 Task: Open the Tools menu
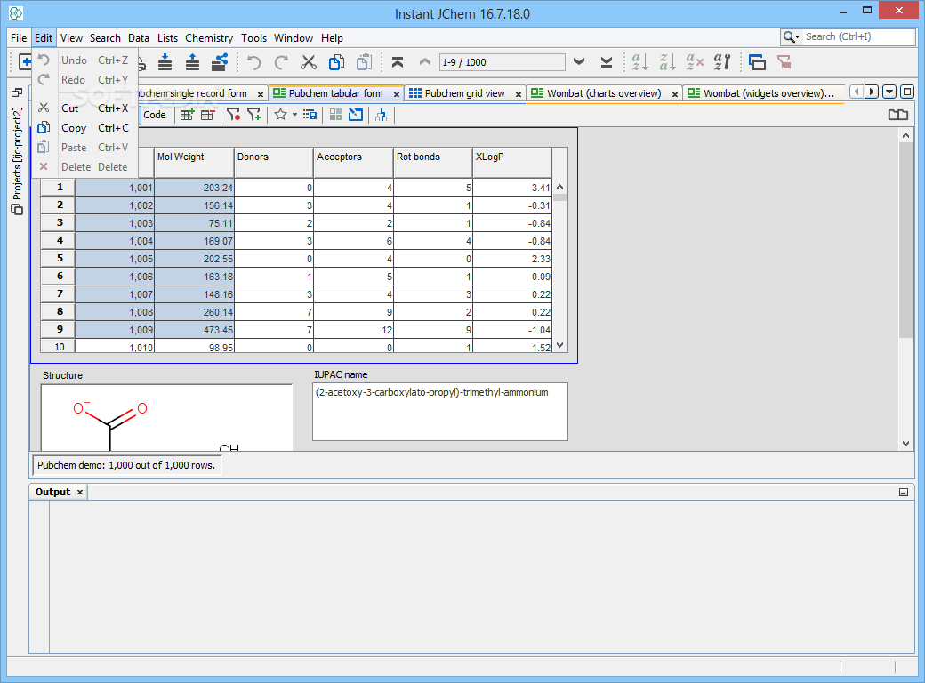[253, 37]
